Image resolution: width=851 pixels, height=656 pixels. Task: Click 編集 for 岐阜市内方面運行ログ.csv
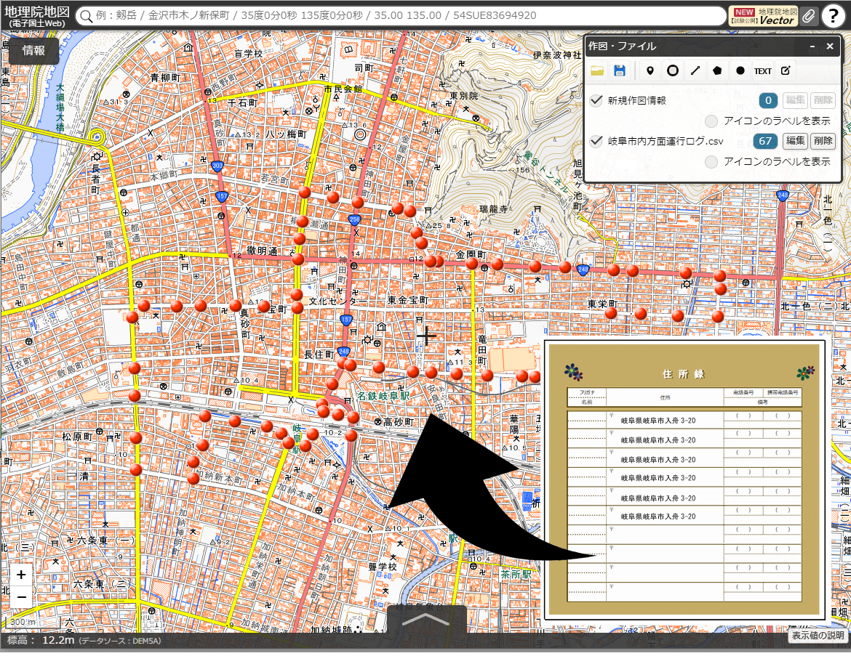click(795, 141)
